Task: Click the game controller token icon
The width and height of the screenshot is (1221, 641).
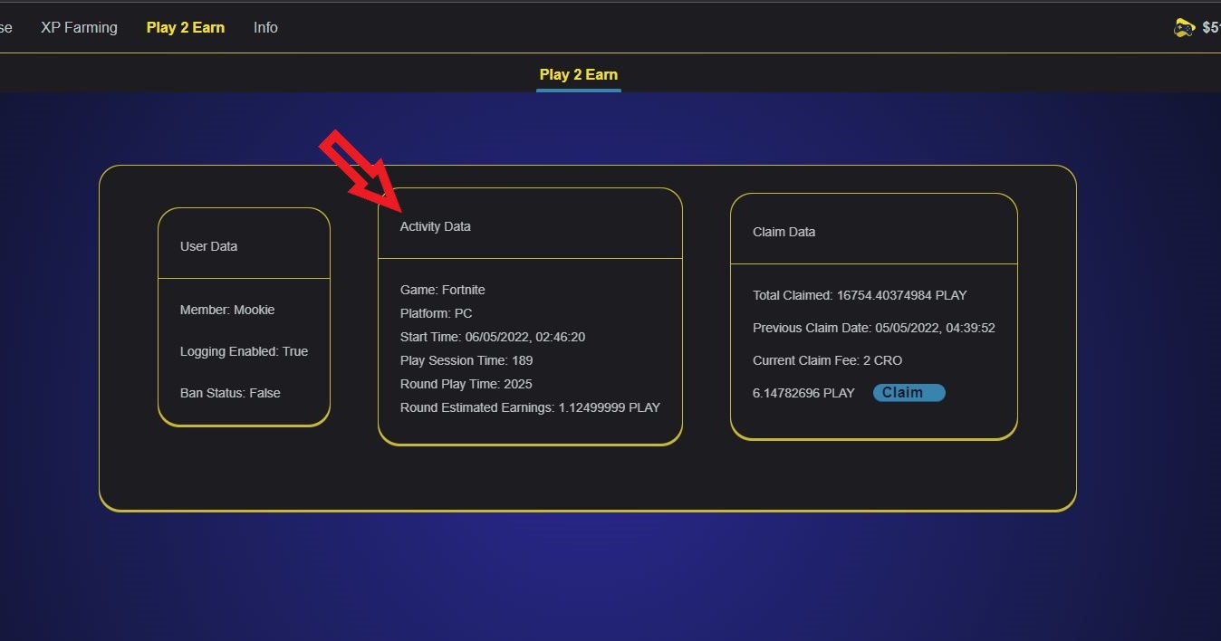Action: [1184, 28]
